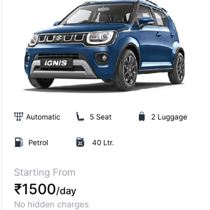The height and width of the screenshot is (210, 210).
Task: Click the luggage suitcase icon
Action: (x=142, y=116)
